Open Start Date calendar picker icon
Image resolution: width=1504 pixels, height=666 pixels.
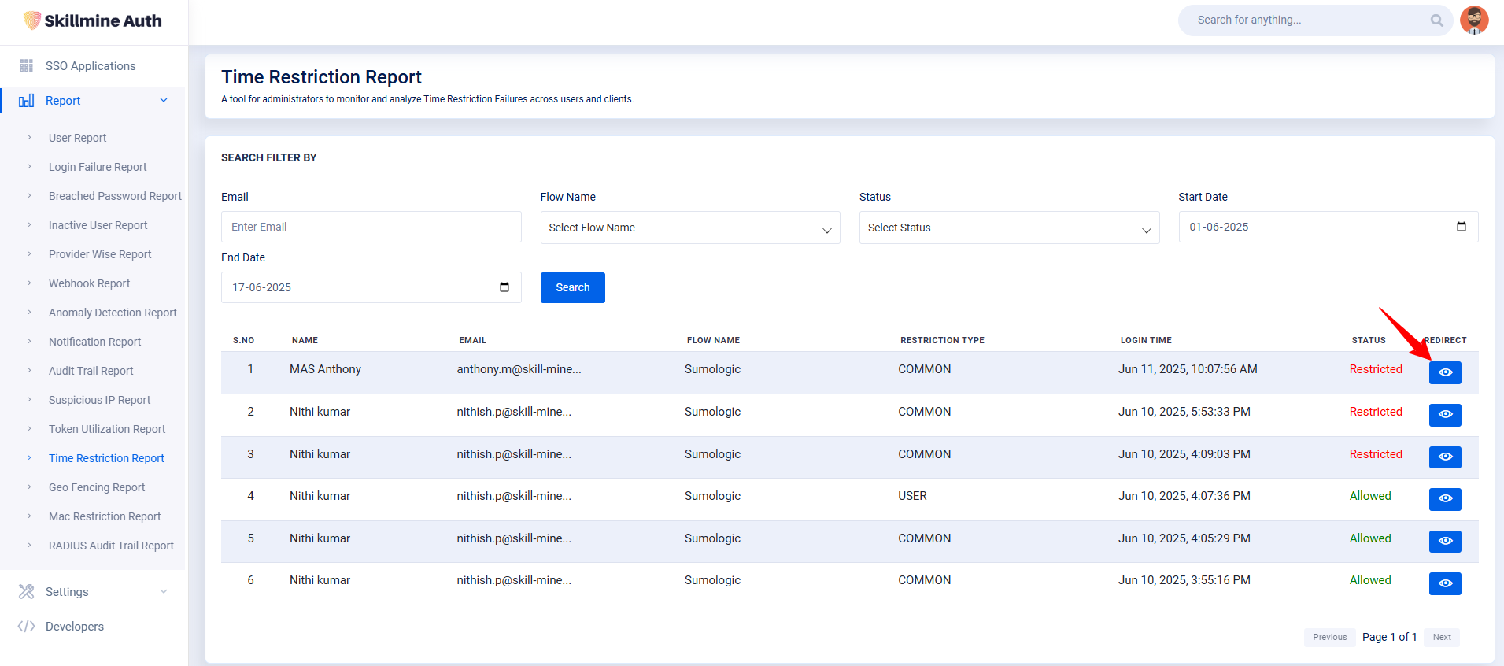click(1461, 227)
